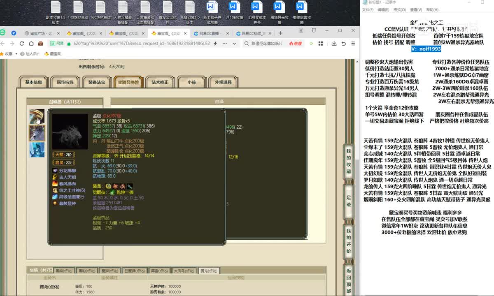Open Word document 雁塔异光攻略
Screen dimensions: 494x296
(279, 13)
